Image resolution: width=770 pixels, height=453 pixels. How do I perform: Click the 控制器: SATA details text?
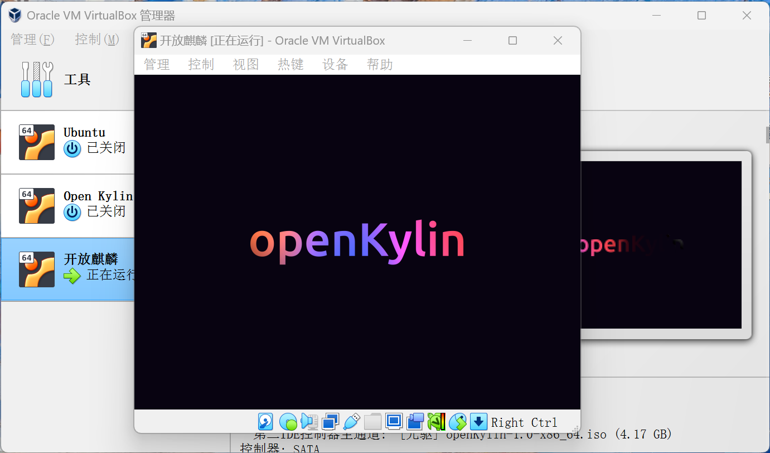pos(280,448)
